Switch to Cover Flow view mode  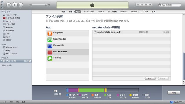point(150,5)
